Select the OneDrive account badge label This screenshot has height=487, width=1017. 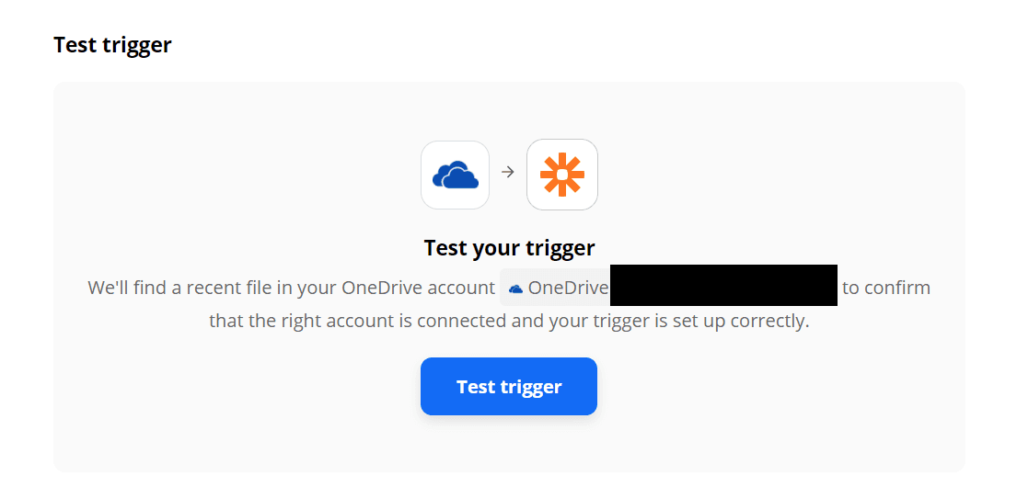point(568,288)
